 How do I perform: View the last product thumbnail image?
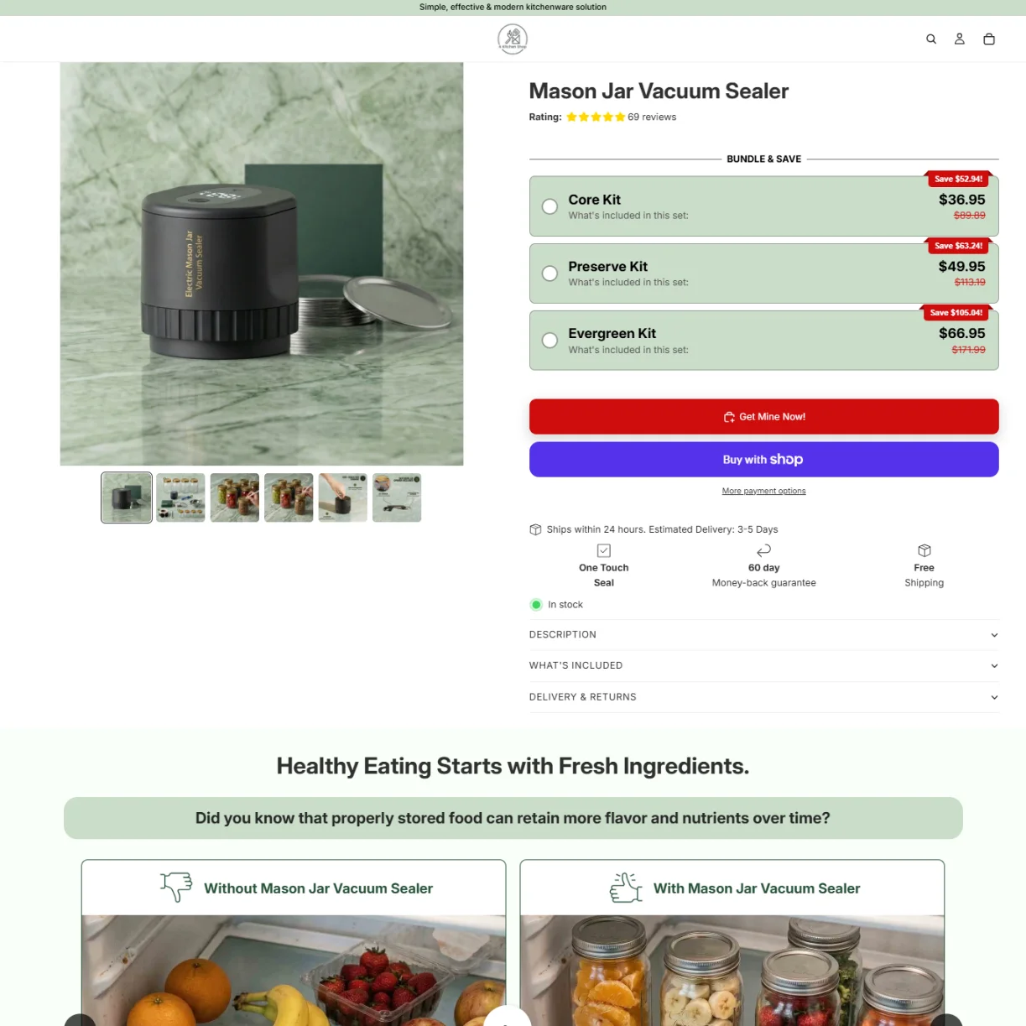pyautogui.click(x=397, y=497)
